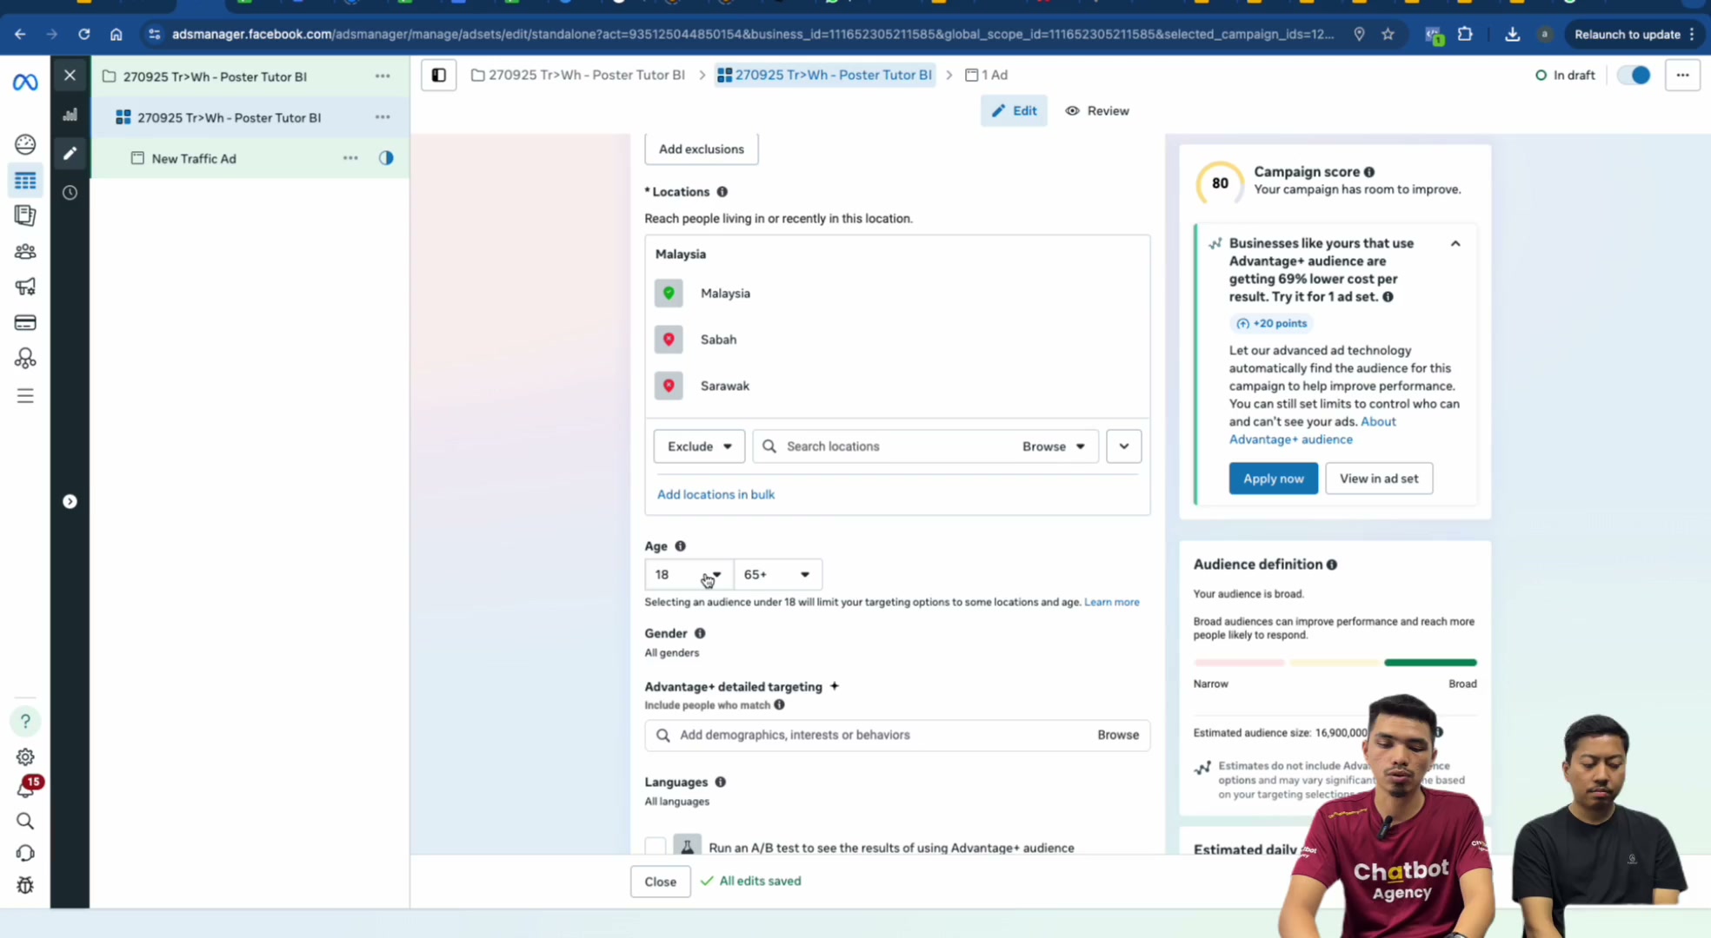Click the Add demographics, interests or behaviors field
The height and width of the screenshot is (938, 1711).
[x=897, y=736]
